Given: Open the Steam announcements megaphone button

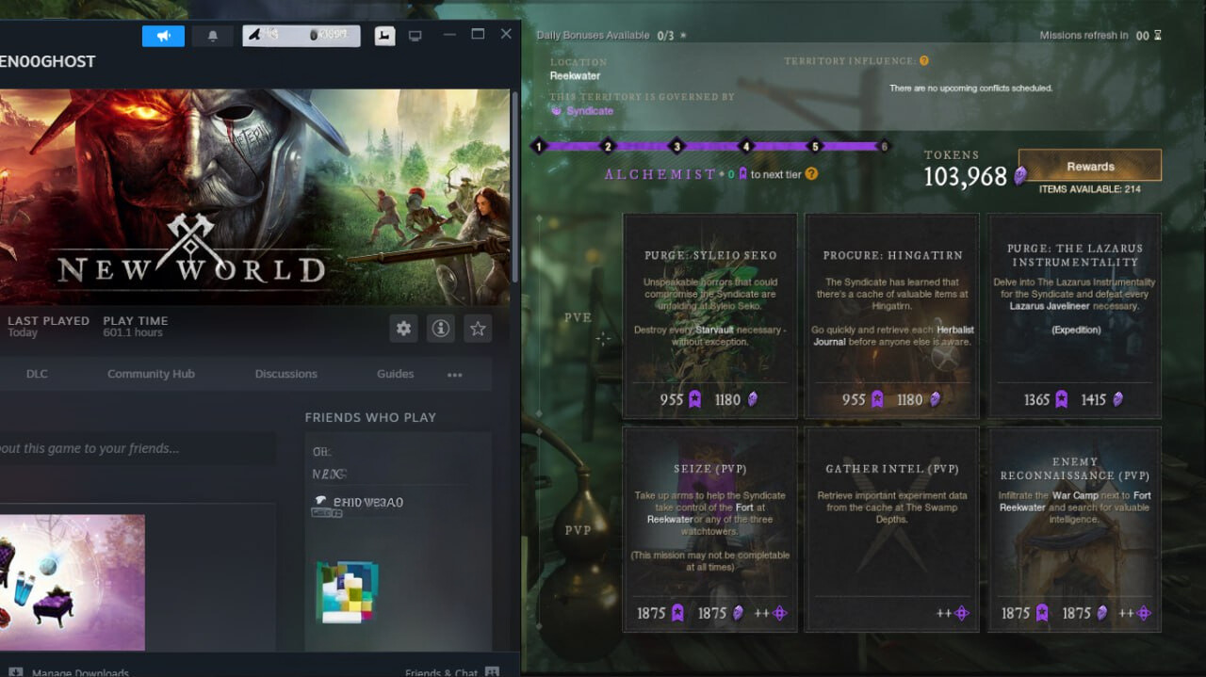Looking at the screenshot, I should point(163,36).
